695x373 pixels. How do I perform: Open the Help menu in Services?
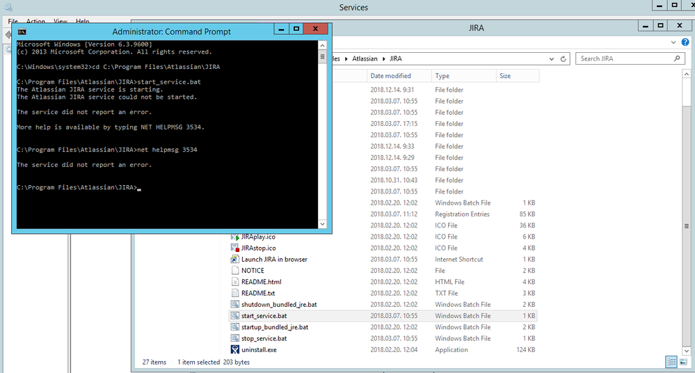click(83, 22)
